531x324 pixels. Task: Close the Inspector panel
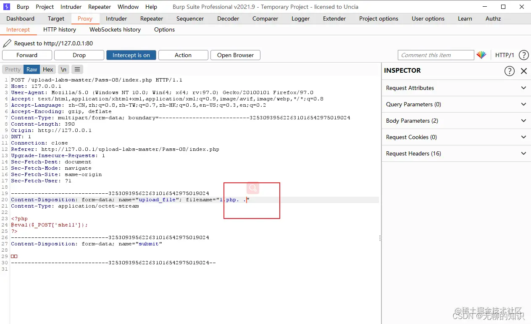(x=524, y=71)
